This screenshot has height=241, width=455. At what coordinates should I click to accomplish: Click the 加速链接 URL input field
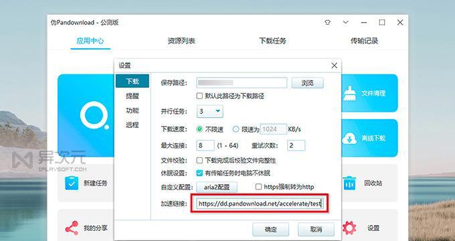pos(260,204)
